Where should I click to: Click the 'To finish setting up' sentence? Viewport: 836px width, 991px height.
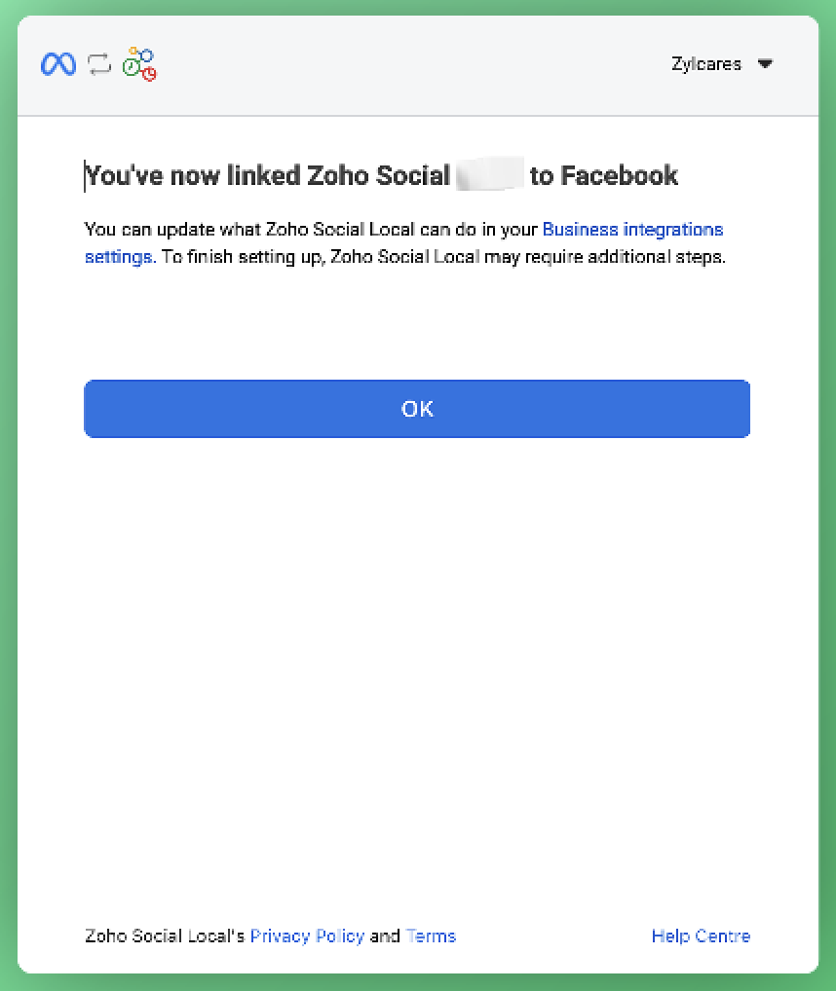coord(443,257)
